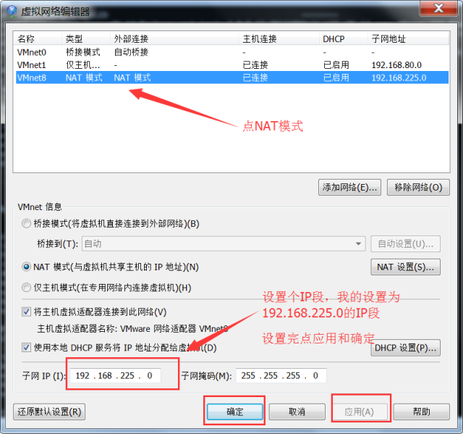Select the 桥接模式 radio button
The image size is (463, 434).
(x=26, y=223)
